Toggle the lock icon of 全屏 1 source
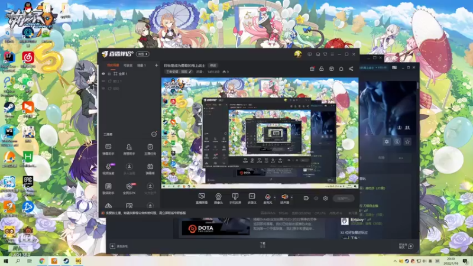Screen dimensions: 473x266 point(109,73)
